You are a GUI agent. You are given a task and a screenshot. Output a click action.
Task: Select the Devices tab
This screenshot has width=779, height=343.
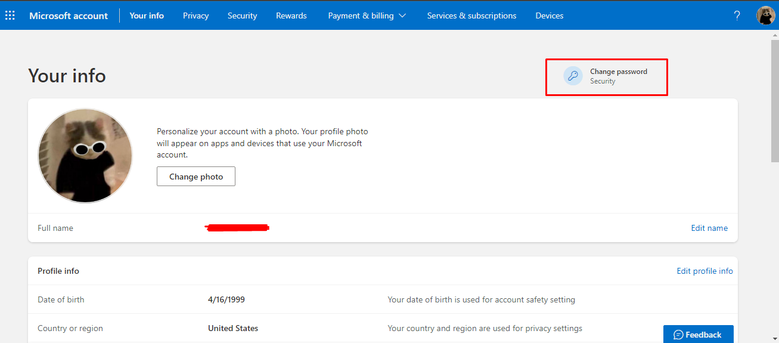pos(550,16)
